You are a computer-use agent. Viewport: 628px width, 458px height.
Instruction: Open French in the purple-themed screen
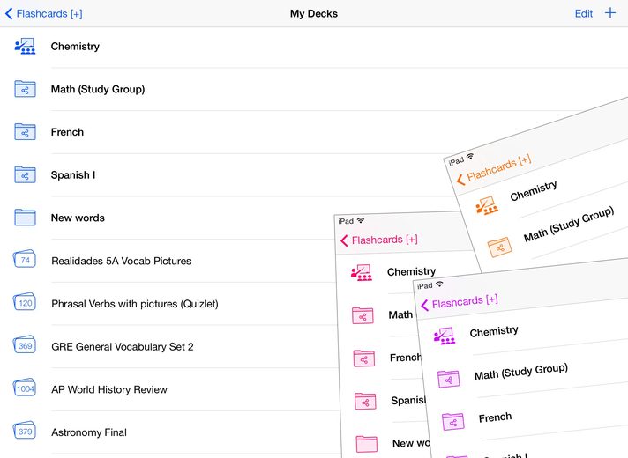(x=495, y=417)
